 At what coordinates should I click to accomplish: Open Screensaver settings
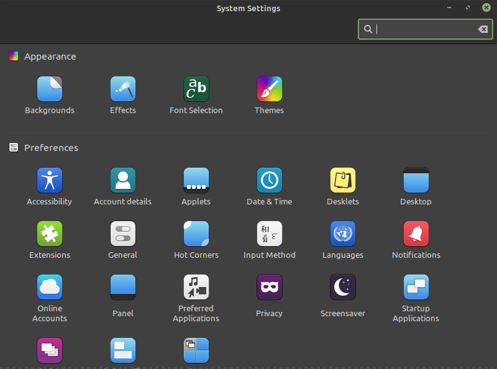(343, 288)
